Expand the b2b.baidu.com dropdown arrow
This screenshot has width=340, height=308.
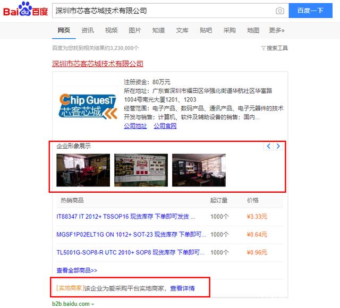tap(93, 304)
